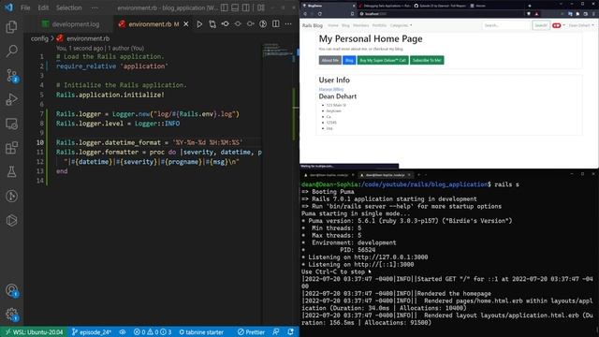599x337 pixels.
Task: Open the Selection menu
Action: click(68, 7)
